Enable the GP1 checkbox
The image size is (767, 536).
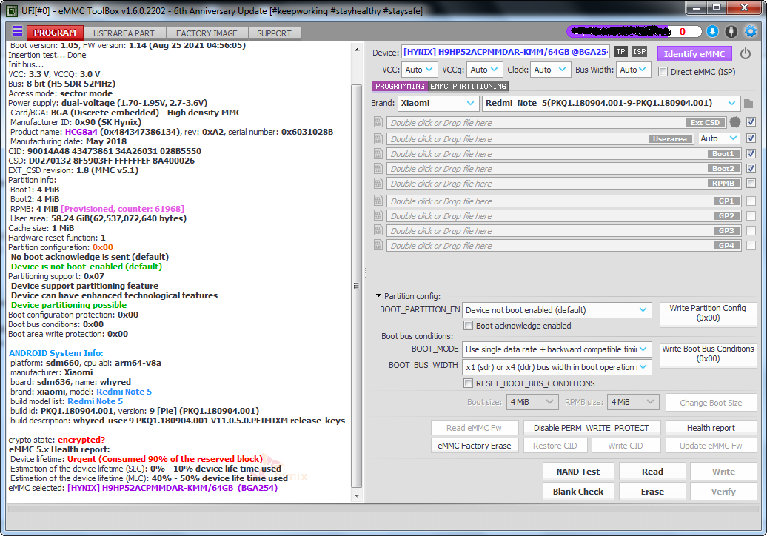pos(751,201)
